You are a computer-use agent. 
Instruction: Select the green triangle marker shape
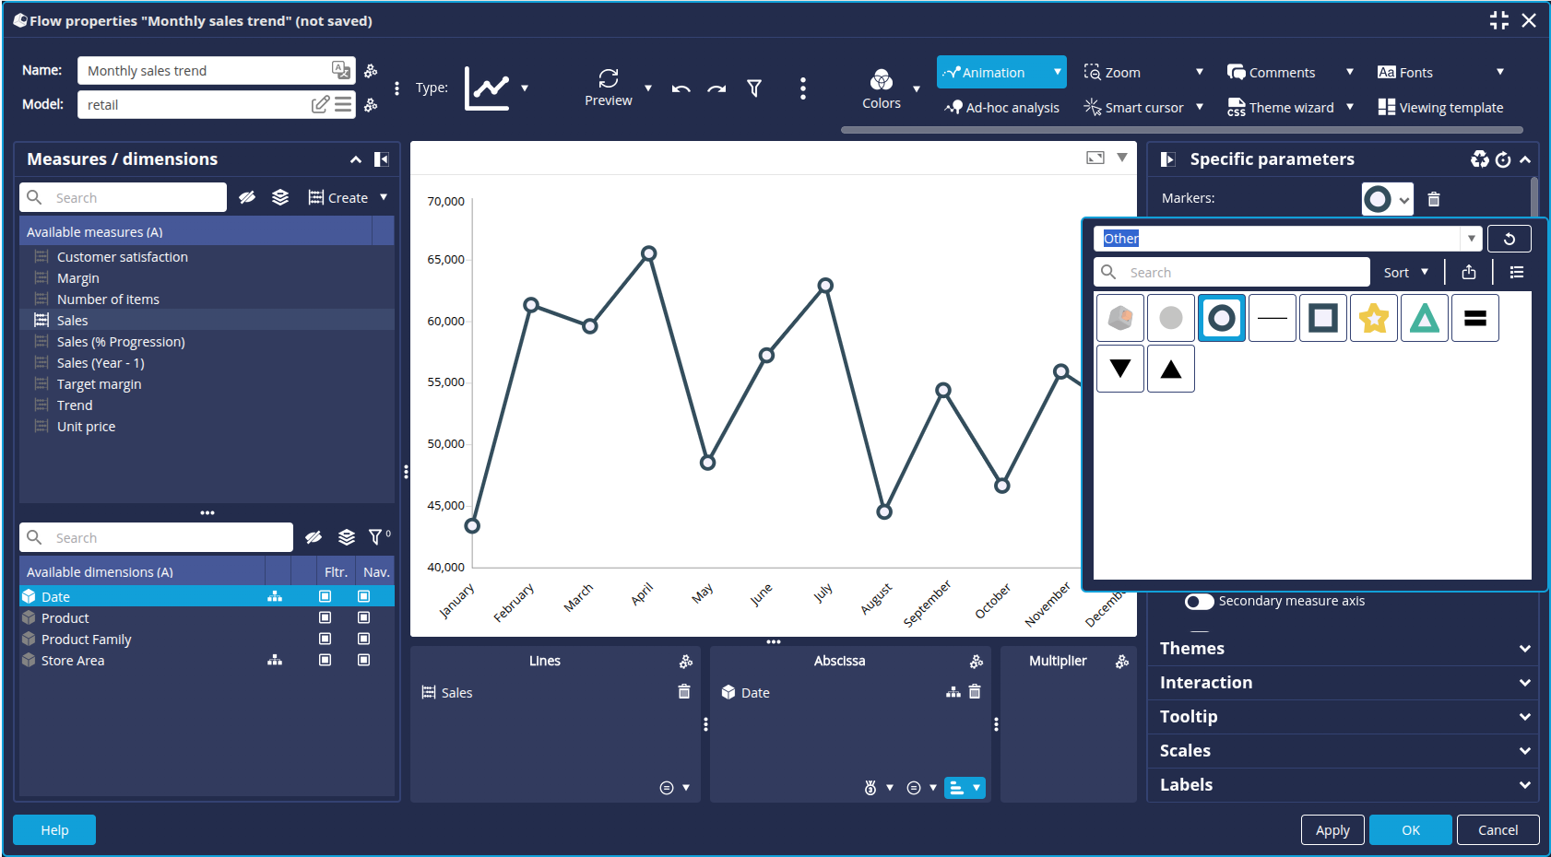(x=1424, y=319)
